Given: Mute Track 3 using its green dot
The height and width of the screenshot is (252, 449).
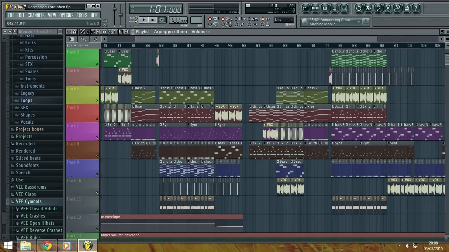Looking at the screenshot, I should click(x=97, y=64).
